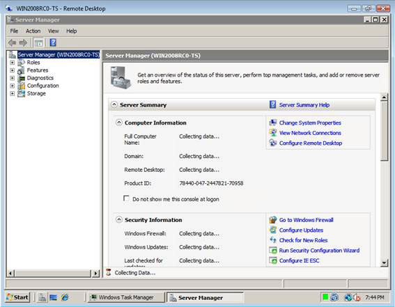The image size is (395, 307).
Task: Click the muted volume tray icon
Action: pos(357,297)
